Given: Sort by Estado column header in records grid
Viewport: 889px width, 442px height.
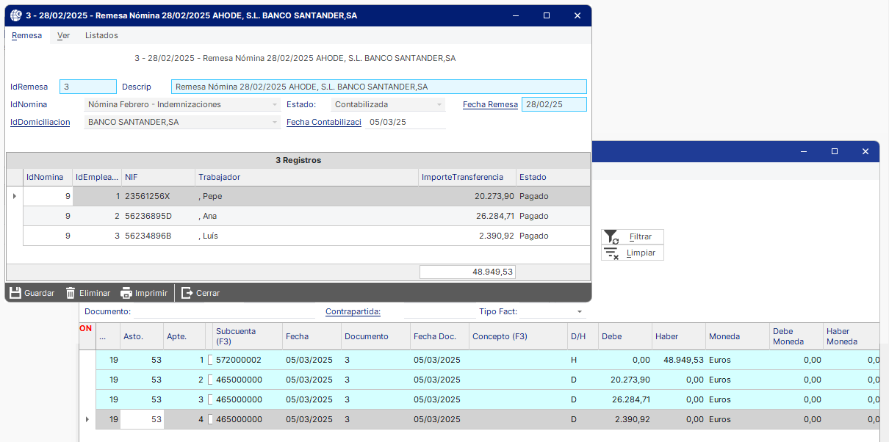Looking at the screenshot, I should pyautogui.click(x=553, y=177).
